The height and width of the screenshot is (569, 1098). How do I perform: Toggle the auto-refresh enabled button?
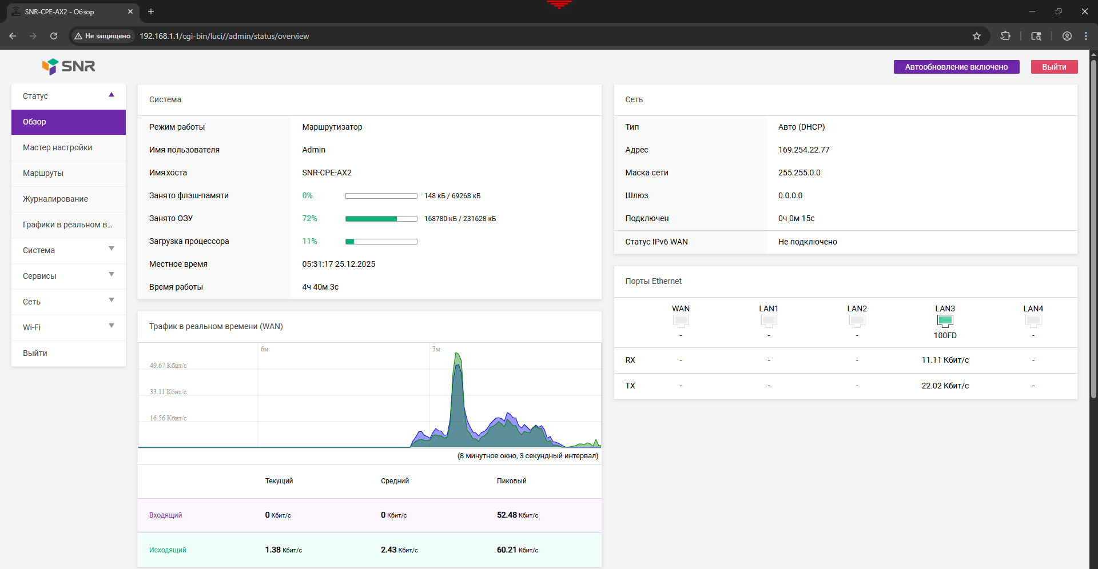point(956,67)
